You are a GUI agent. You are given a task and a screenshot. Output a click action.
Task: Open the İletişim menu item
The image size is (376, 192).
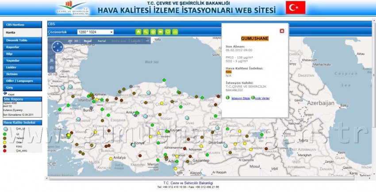click(x=22, y=74)
